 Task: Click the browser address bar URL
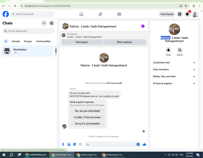(x=48, y=6)
